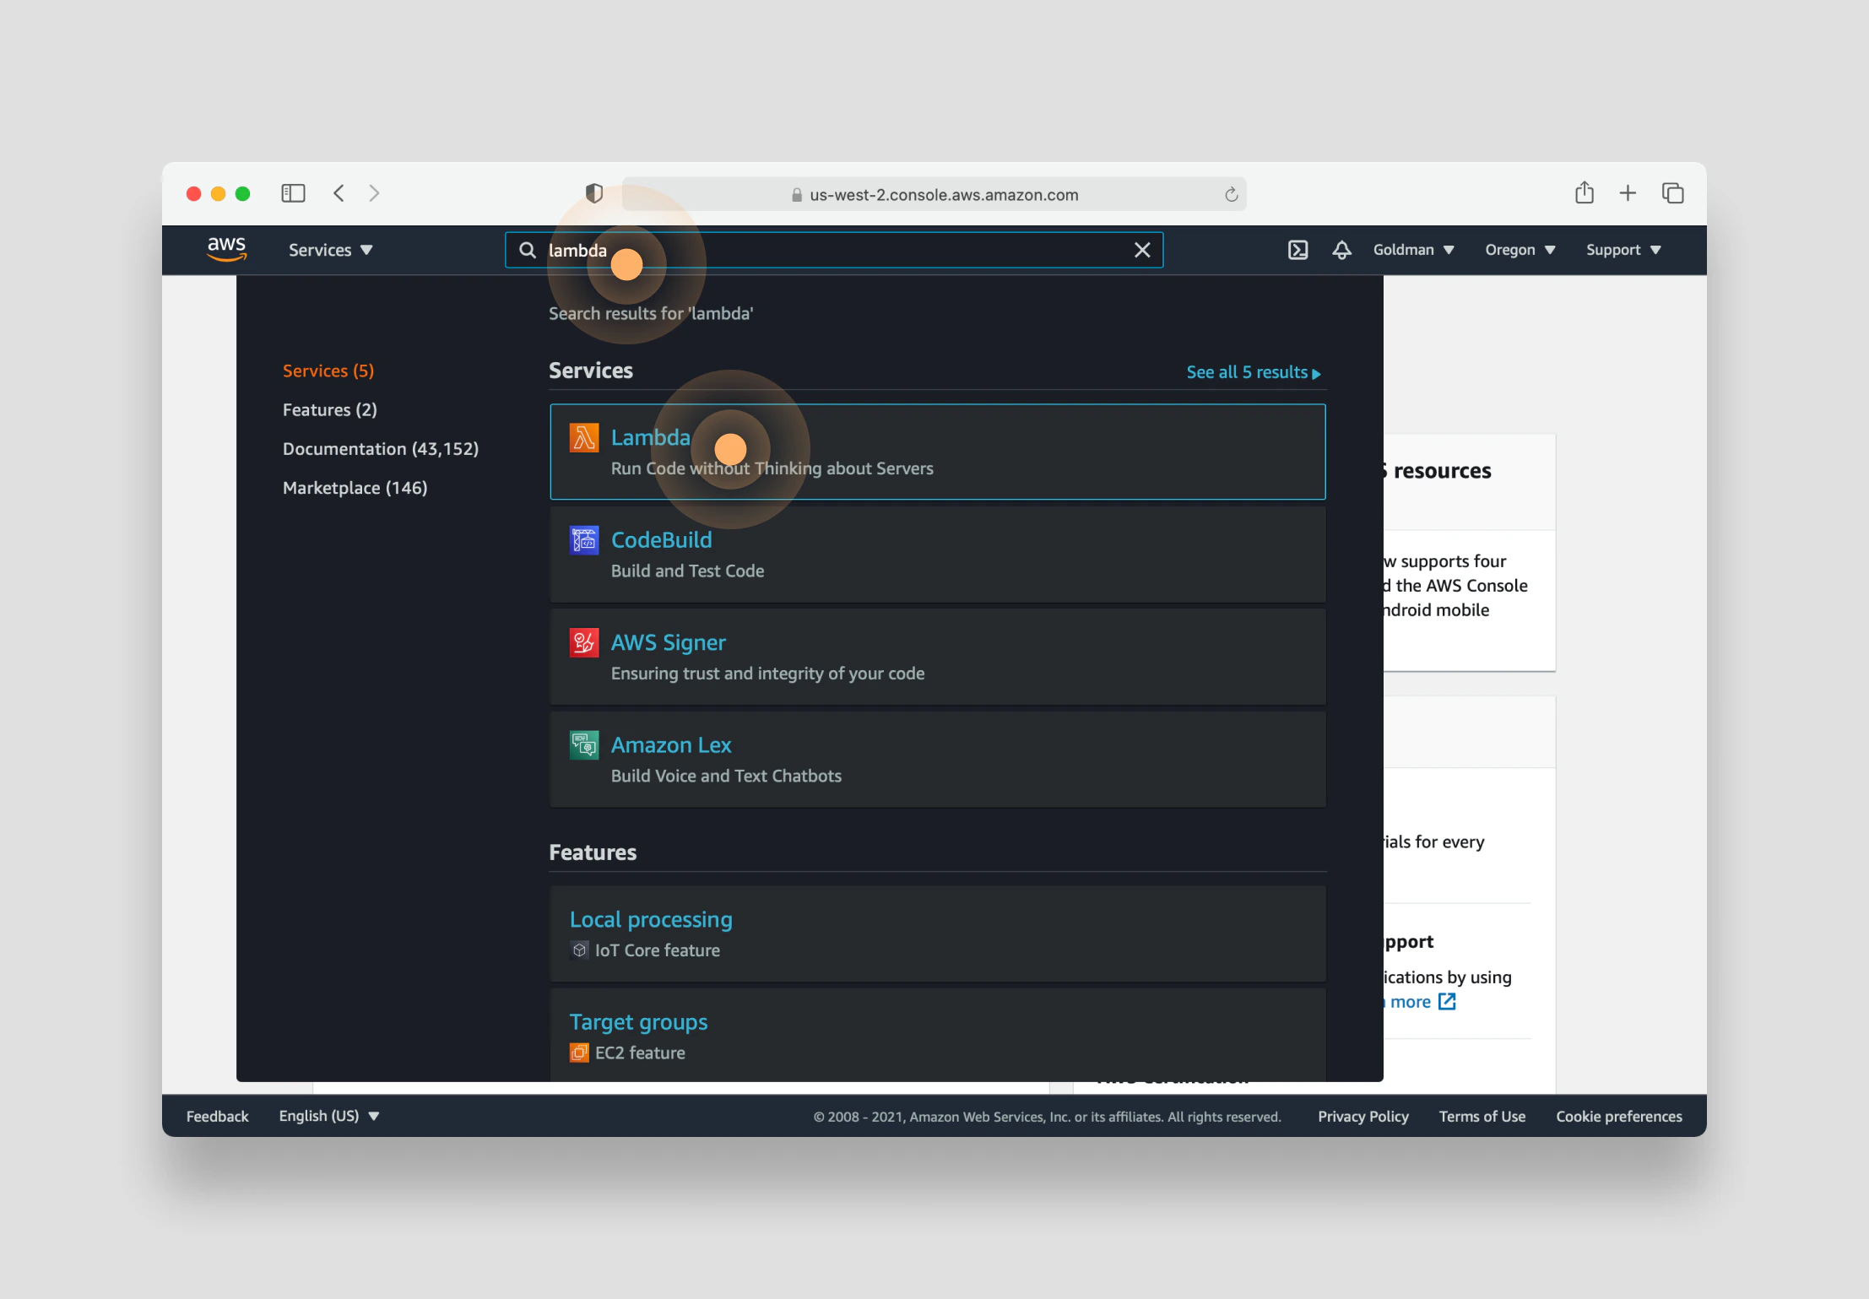Reload the page
The height and width of the screenshot is (1299, 1869).
[1232, 195]
